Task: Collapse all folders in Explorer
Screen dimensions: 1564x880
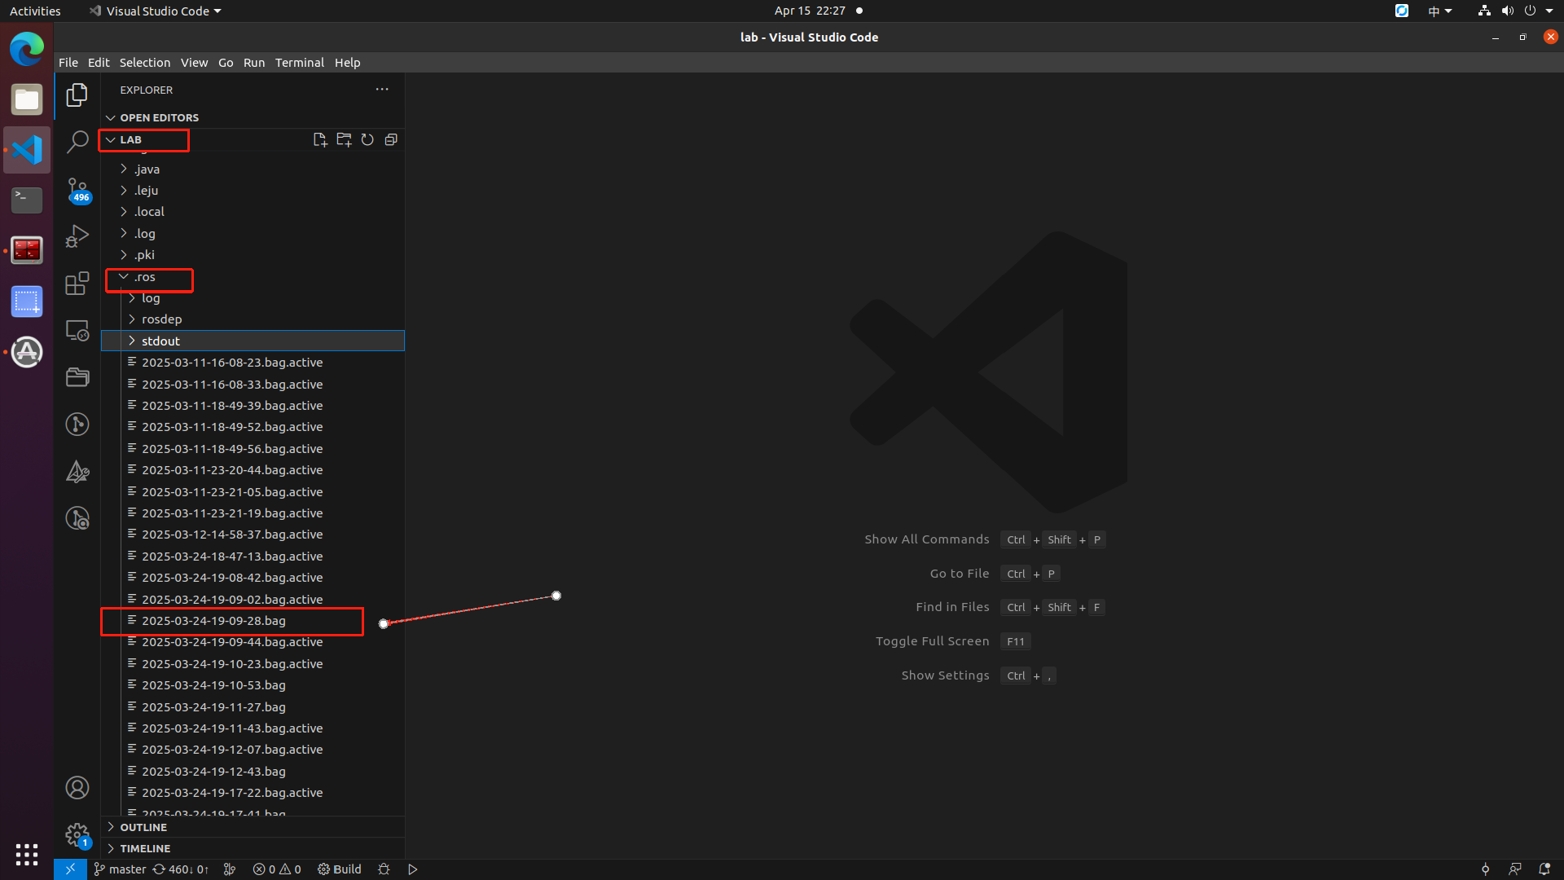Action: [391, 139]
